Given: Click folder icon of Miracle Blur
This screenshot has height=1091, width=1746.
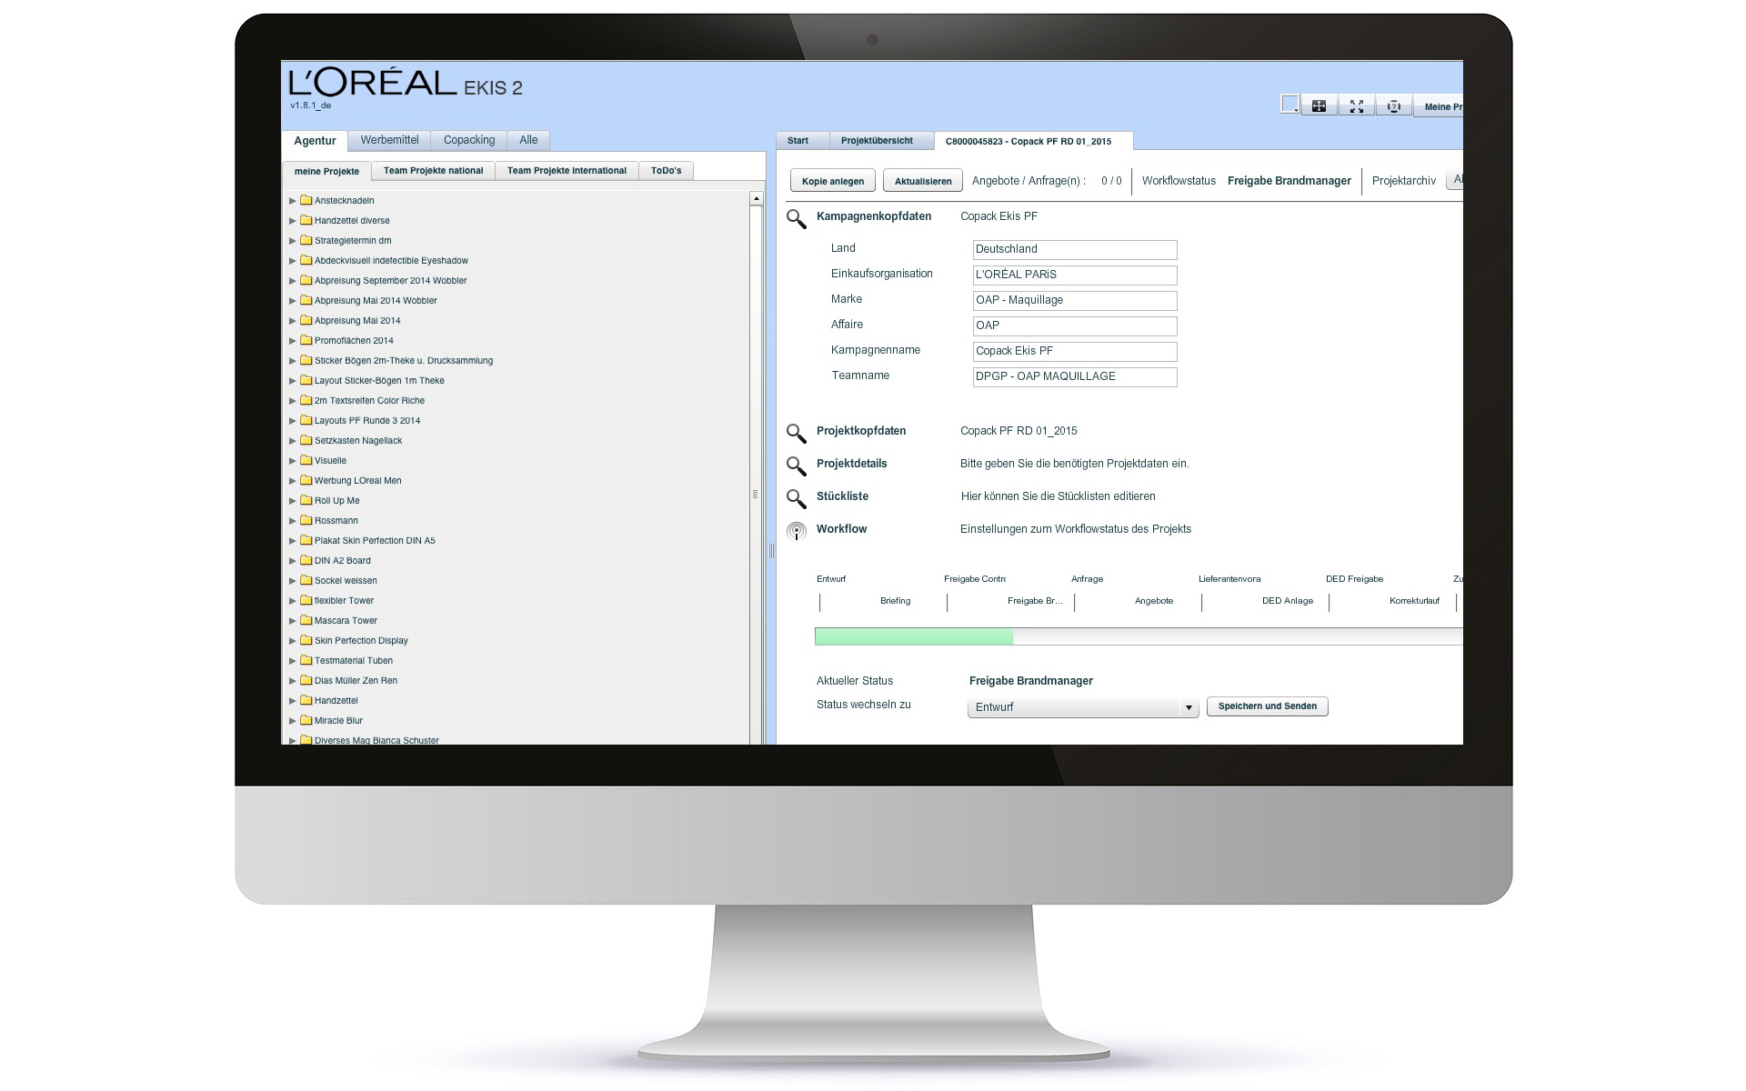Looking at the screenshot, I should click(306, 720).
